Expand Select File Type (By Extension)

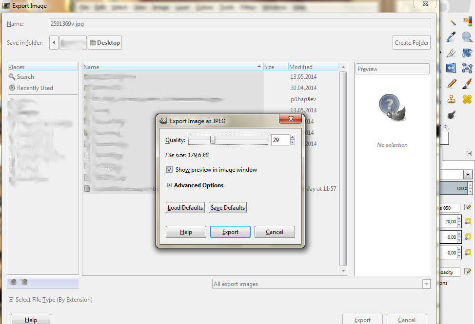point(11,300)
